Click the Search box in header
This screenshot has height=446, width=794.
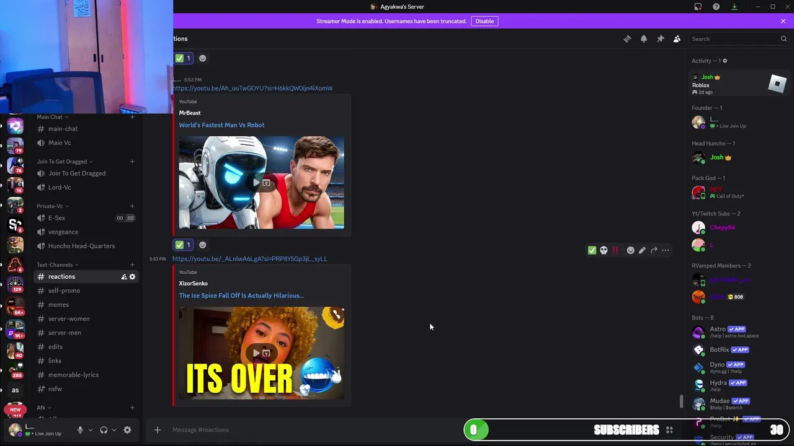pos(739,38)
